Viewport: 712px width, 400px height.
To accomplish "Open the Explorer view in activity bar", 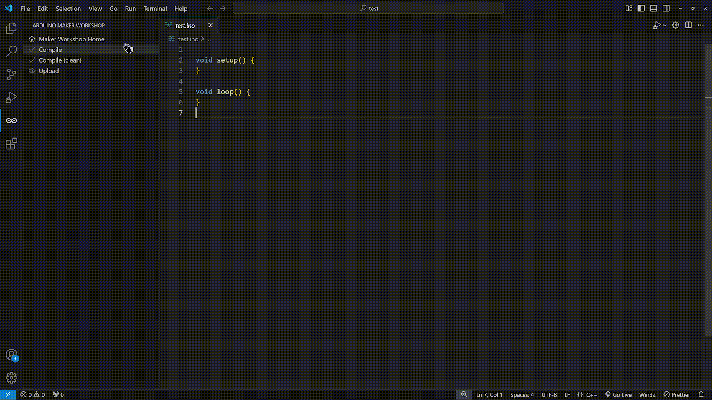I will [11, 28].
